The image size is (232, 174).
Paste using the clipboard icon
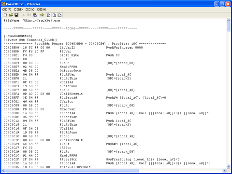tap(35, 15)
